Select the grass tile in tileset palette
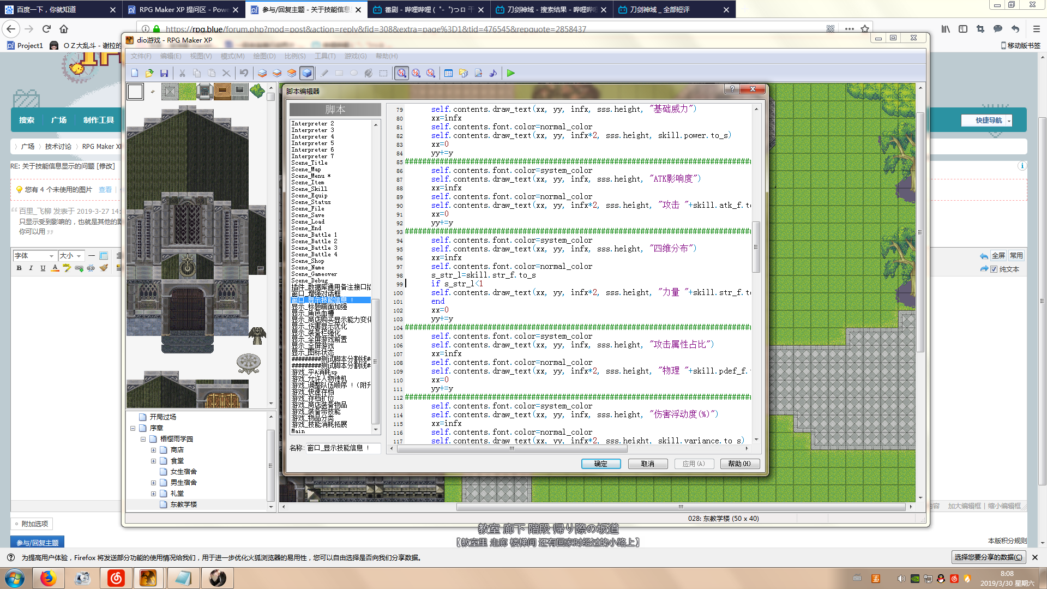 [187, 91]
